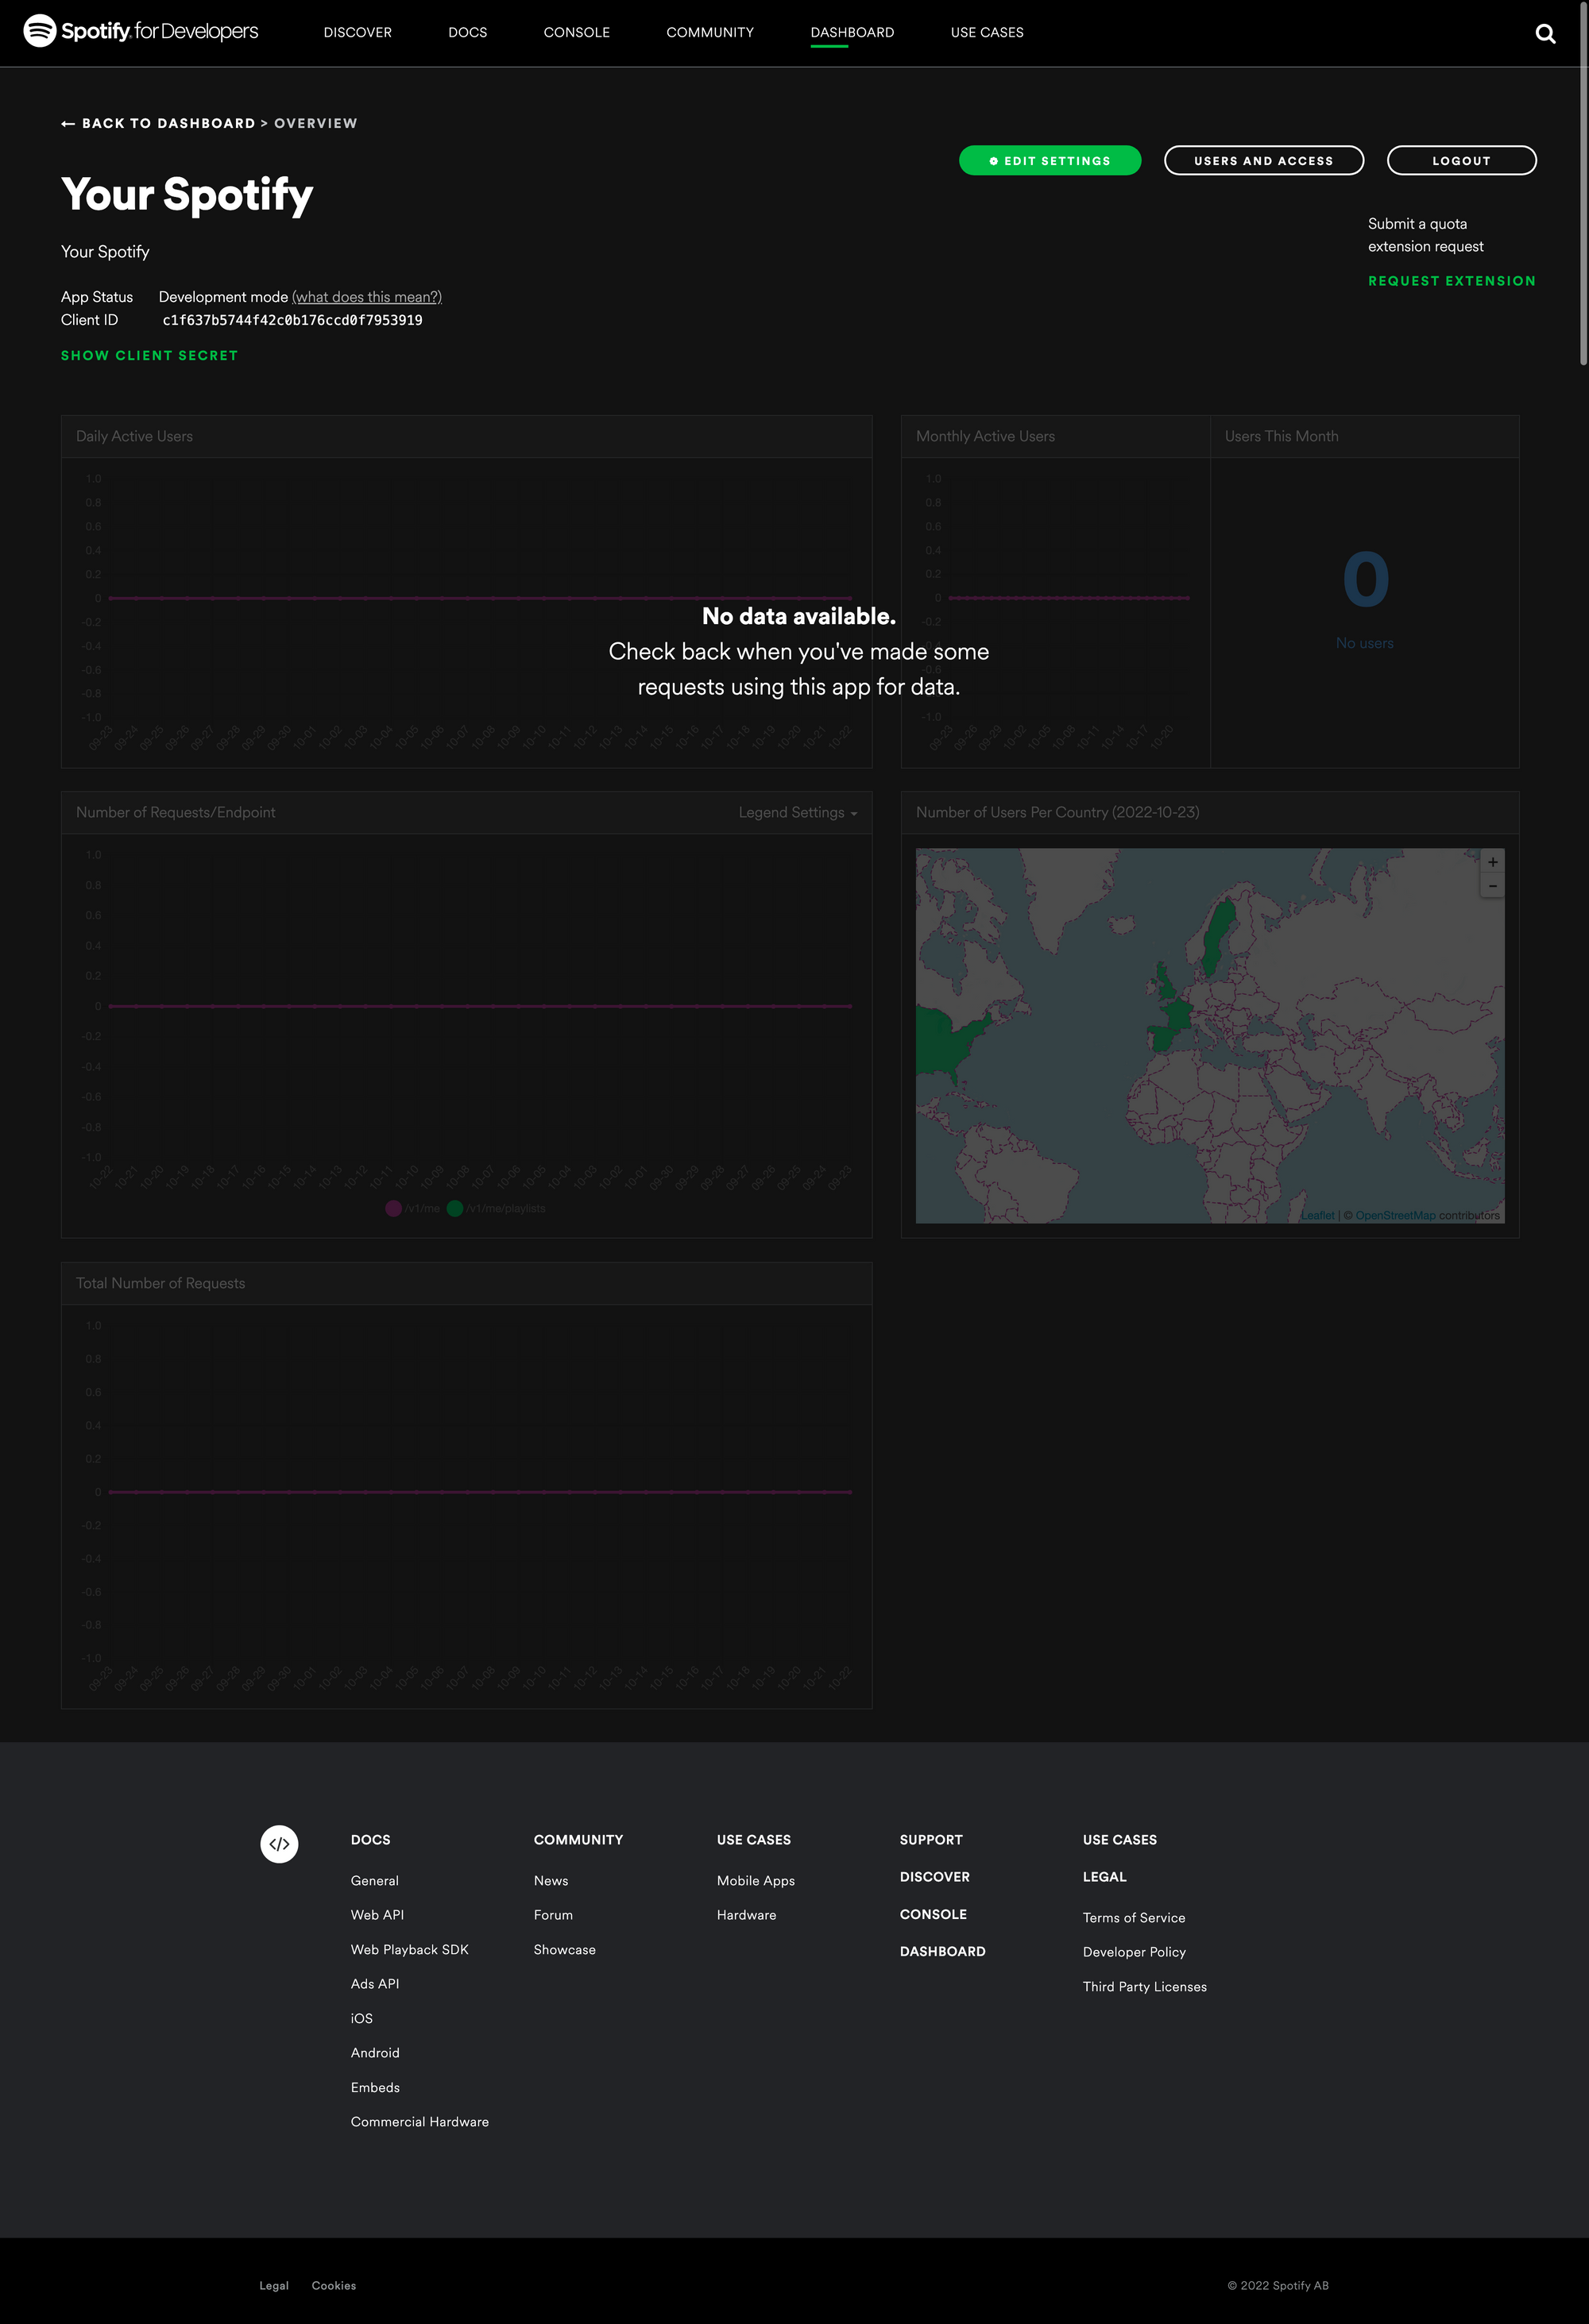Click the Total Number of Requests header

[160, 1284]
